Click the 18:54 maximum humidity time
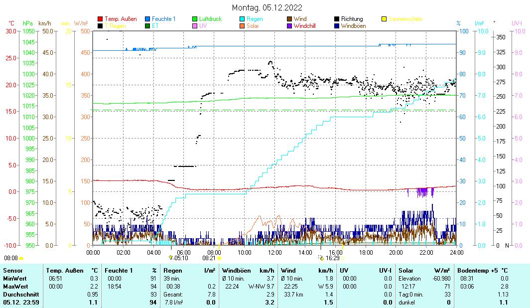 click(x=114, y=287)
